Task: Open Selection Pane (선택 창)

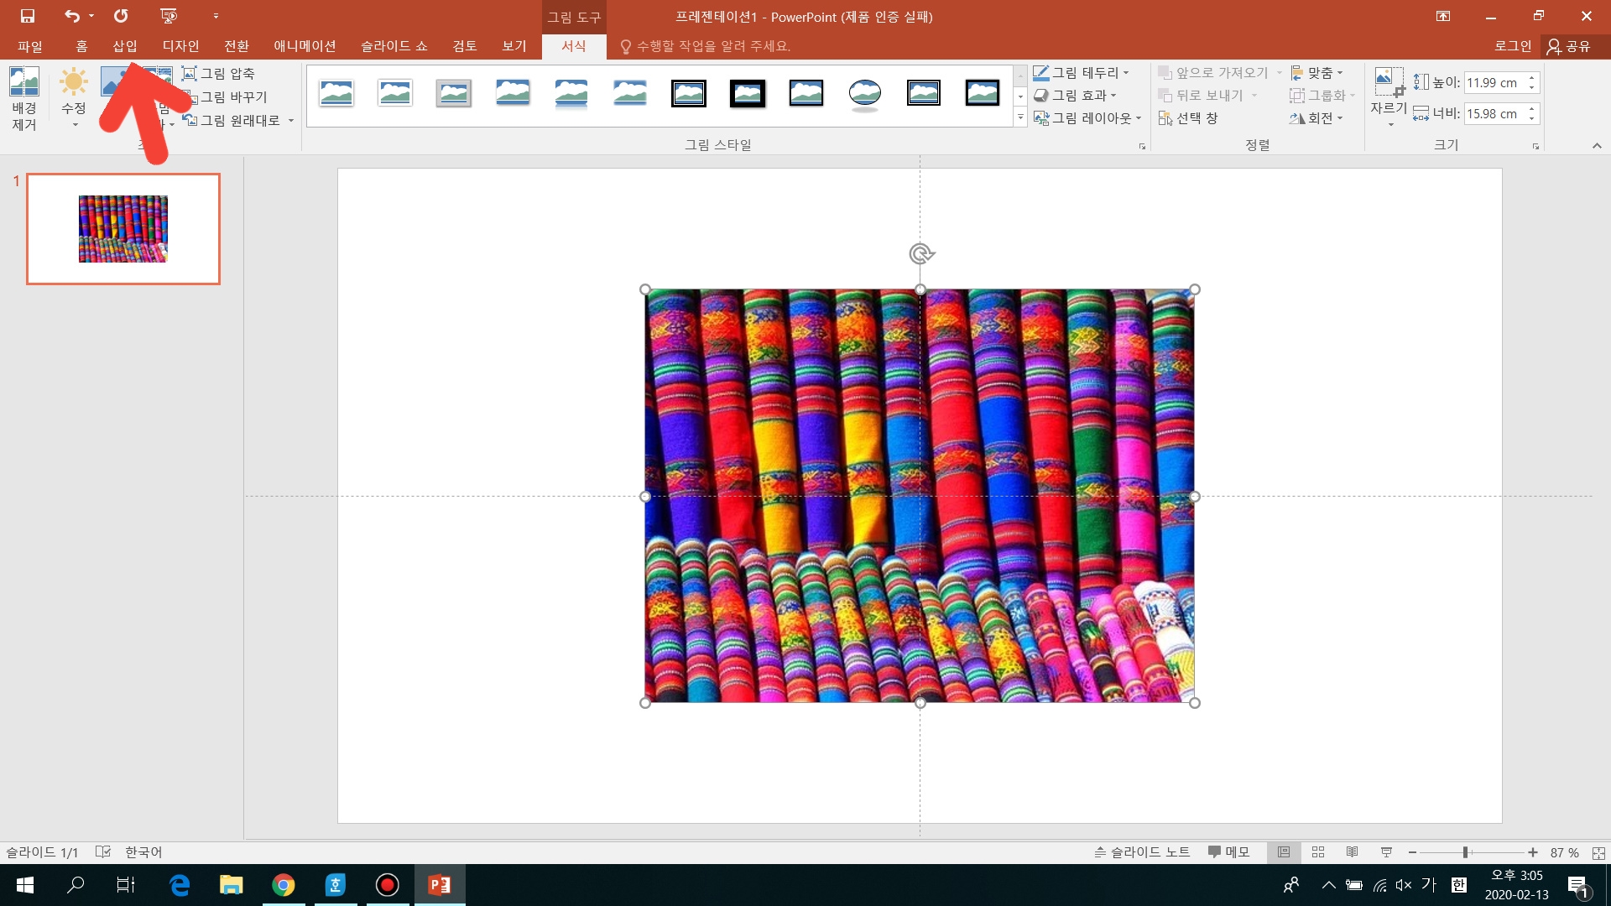Action: tap(1187, 118)
